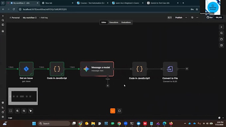
Task: Add a node with the right-panel plus icon
Action: pos(221,27)
